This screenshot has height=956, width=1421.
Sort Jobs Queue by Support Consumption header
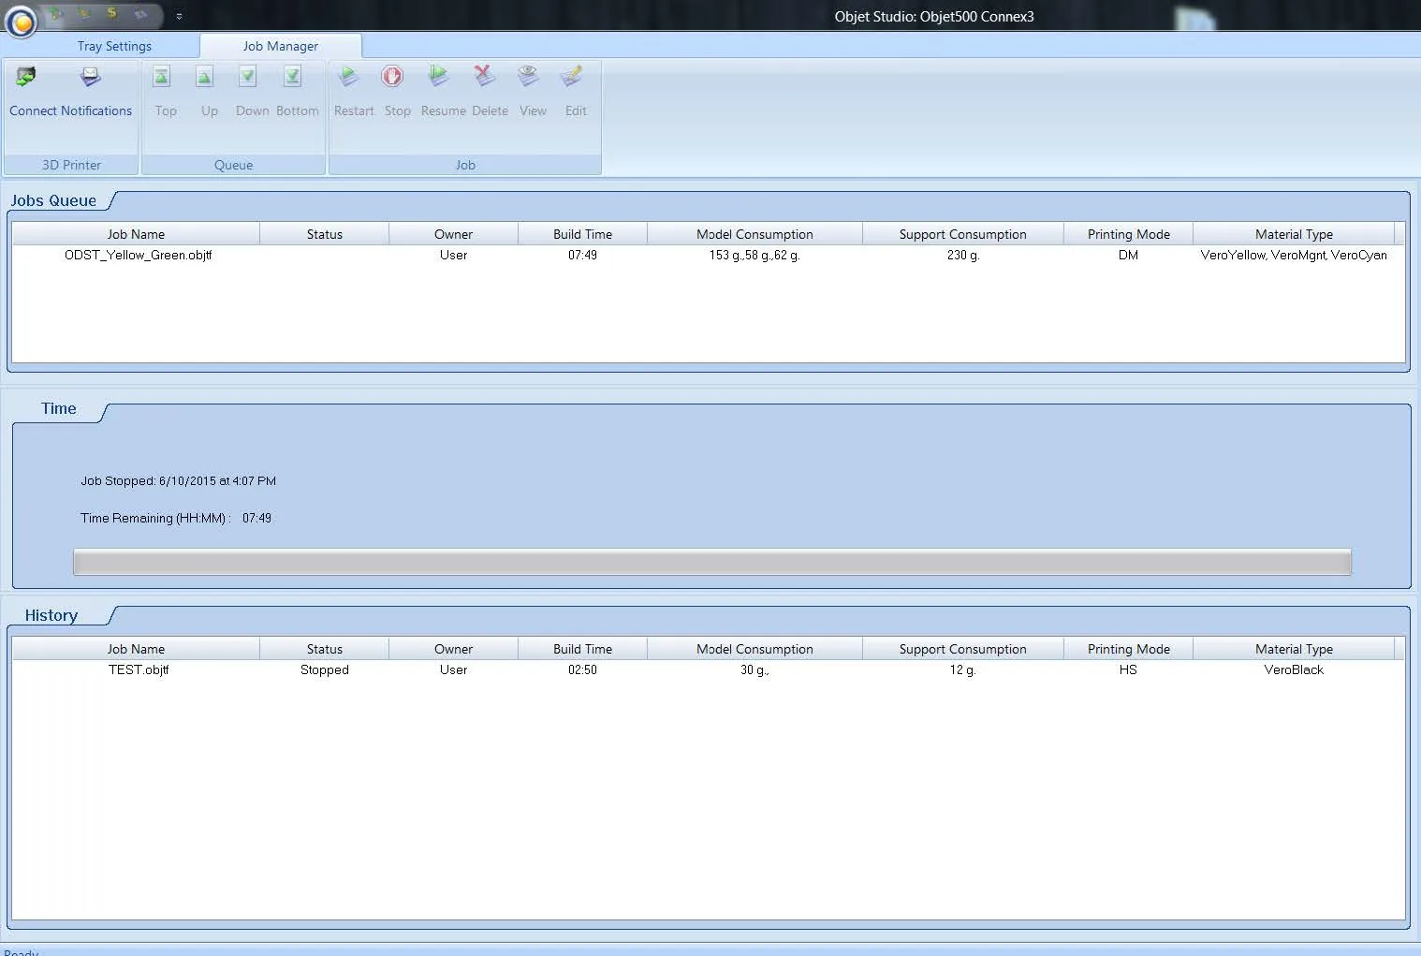962,234
